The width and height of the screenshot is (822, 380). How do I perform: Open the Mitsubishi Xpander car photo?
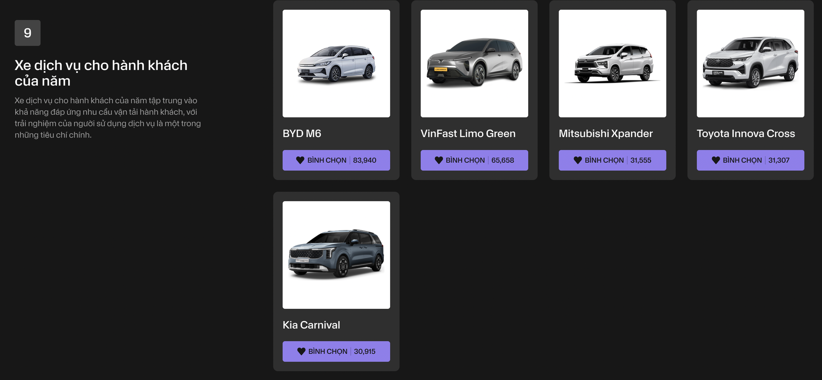[612, 64]
